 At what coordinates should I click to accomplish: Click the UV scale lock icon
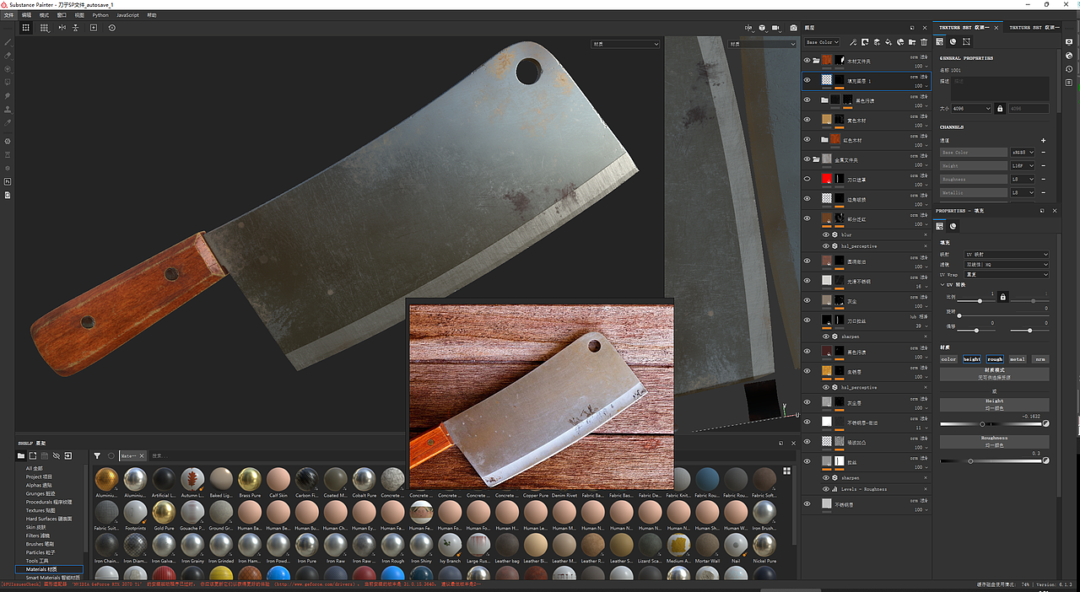(x=1002, y=297)
